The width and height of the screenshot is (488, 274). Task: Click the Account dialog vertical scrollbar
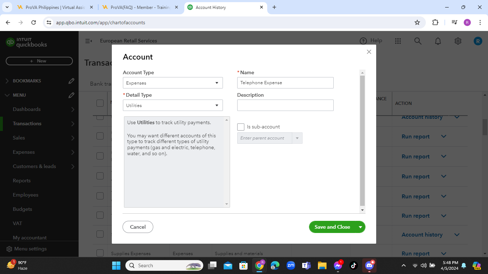coord(362,141)
